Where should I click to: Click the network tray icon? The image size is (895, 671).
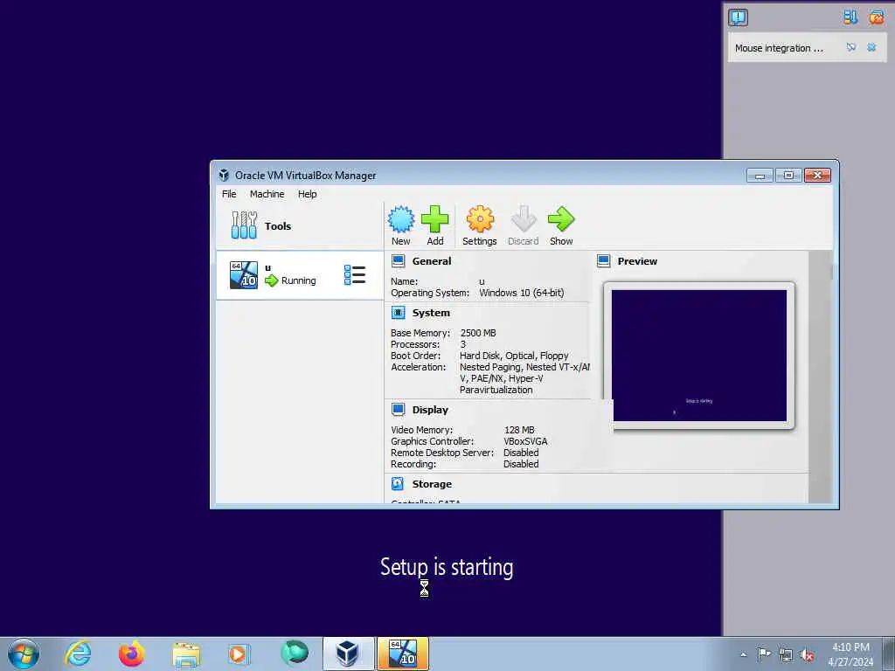pos(786,654)
